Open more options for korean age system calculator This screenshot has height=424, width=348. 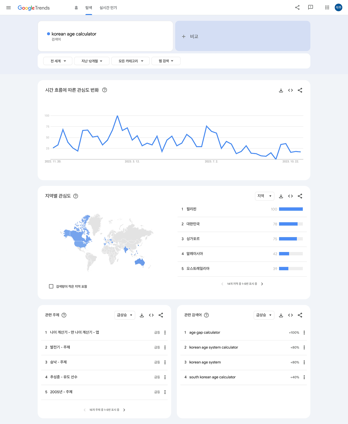point(304,347)
